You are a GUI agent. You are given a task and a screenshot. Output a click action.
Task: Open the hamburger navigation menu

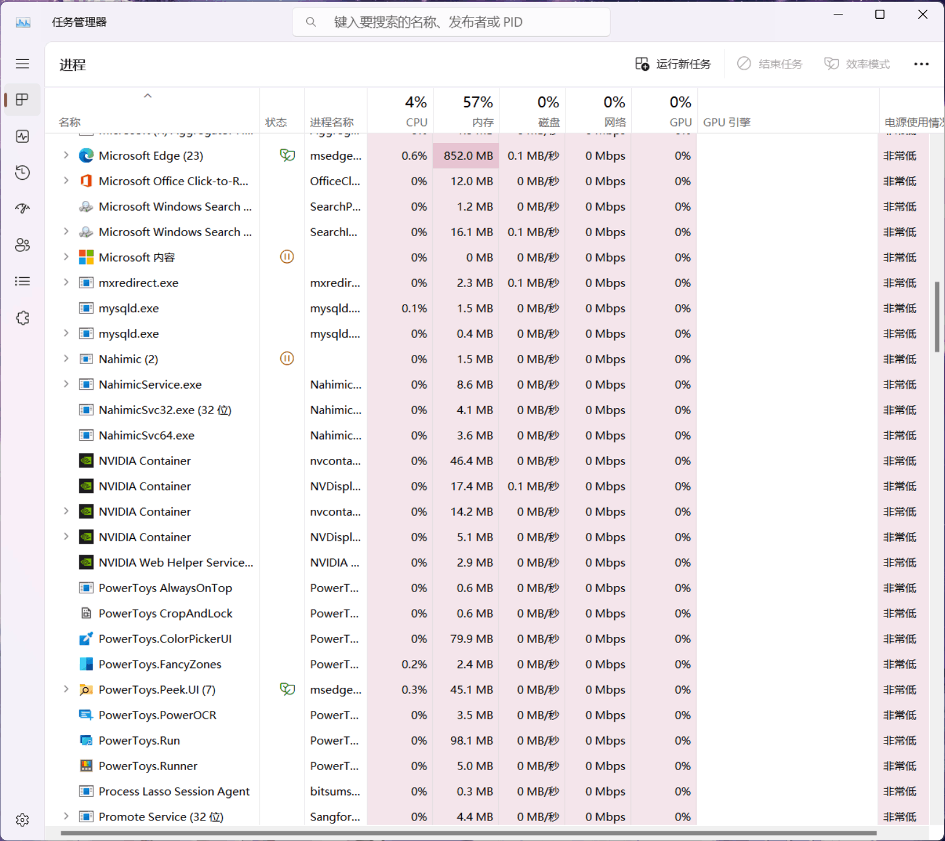(x=22, y=64)
